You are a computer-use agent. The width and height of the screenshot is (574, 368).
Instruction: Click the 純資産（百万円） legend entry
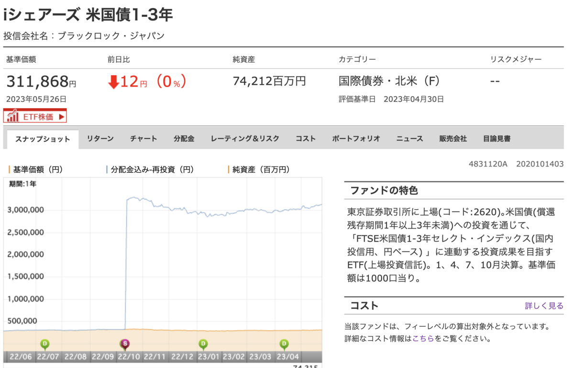click(259, 169)
